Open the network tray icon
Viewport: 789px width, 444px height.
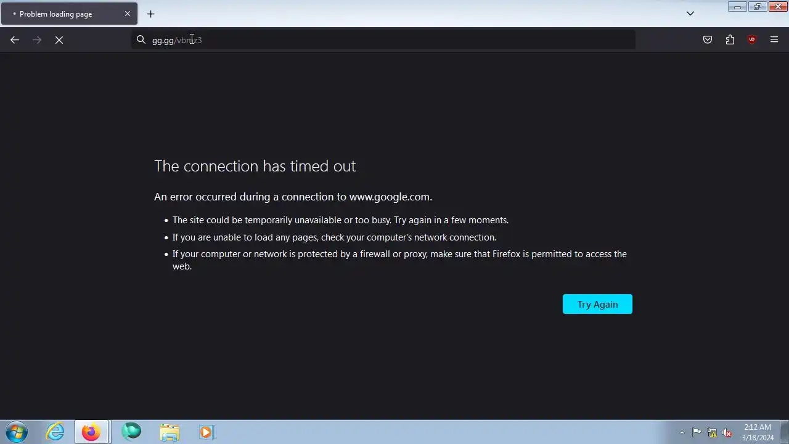712,432
